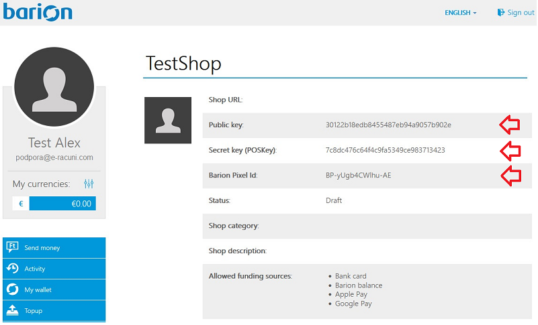Viewport: 538px width, 325px height.
Task: Click the Public key label
Action: [x=226, y=125]
